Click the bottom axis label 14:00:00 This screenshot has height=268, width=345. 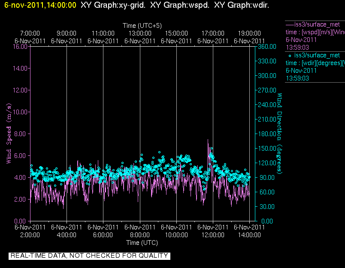249,235
